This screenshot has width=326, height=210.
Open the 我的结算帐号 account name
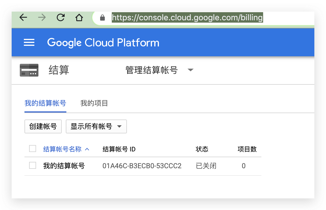[x=64, y=166]
